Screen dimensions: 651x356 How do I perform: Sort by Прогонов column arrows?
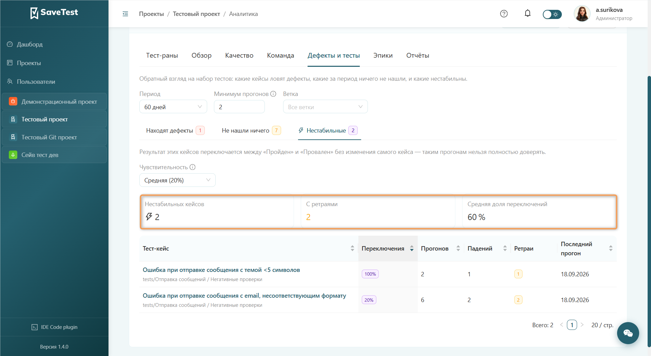pyautogui.click(x=458, y=249)
